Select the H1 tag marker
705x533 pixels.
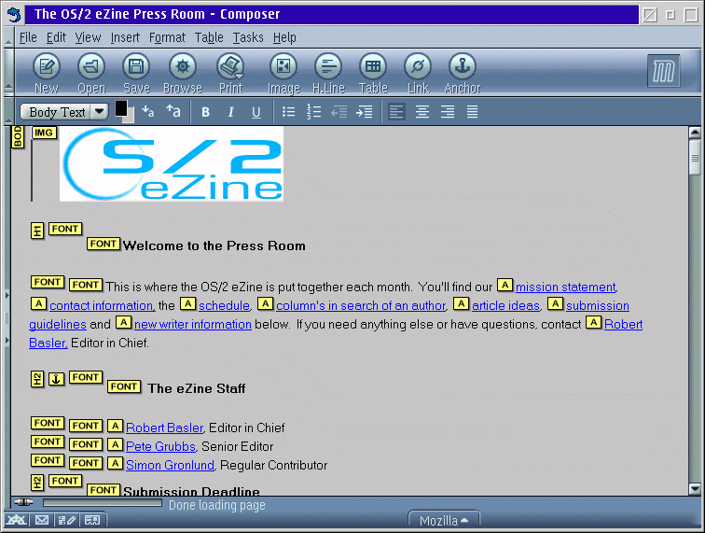point(37,231)
